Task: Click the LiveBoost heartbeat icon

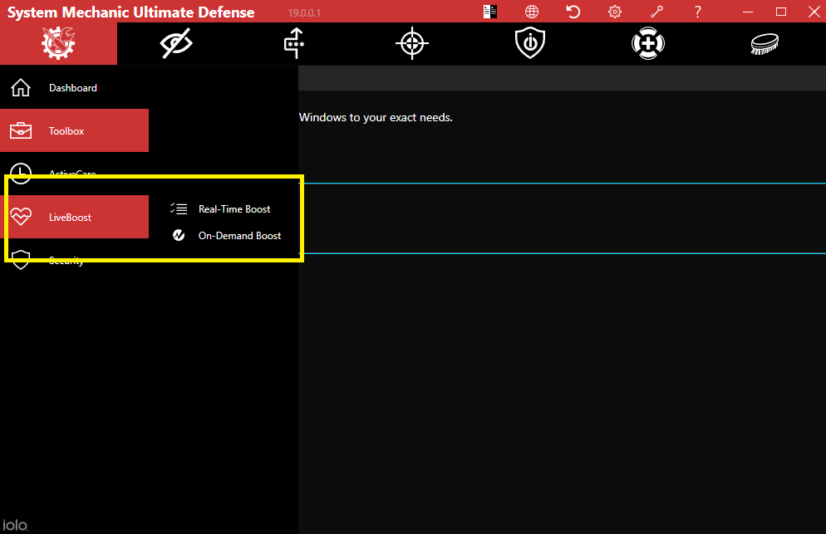Action: click(21, 217)
